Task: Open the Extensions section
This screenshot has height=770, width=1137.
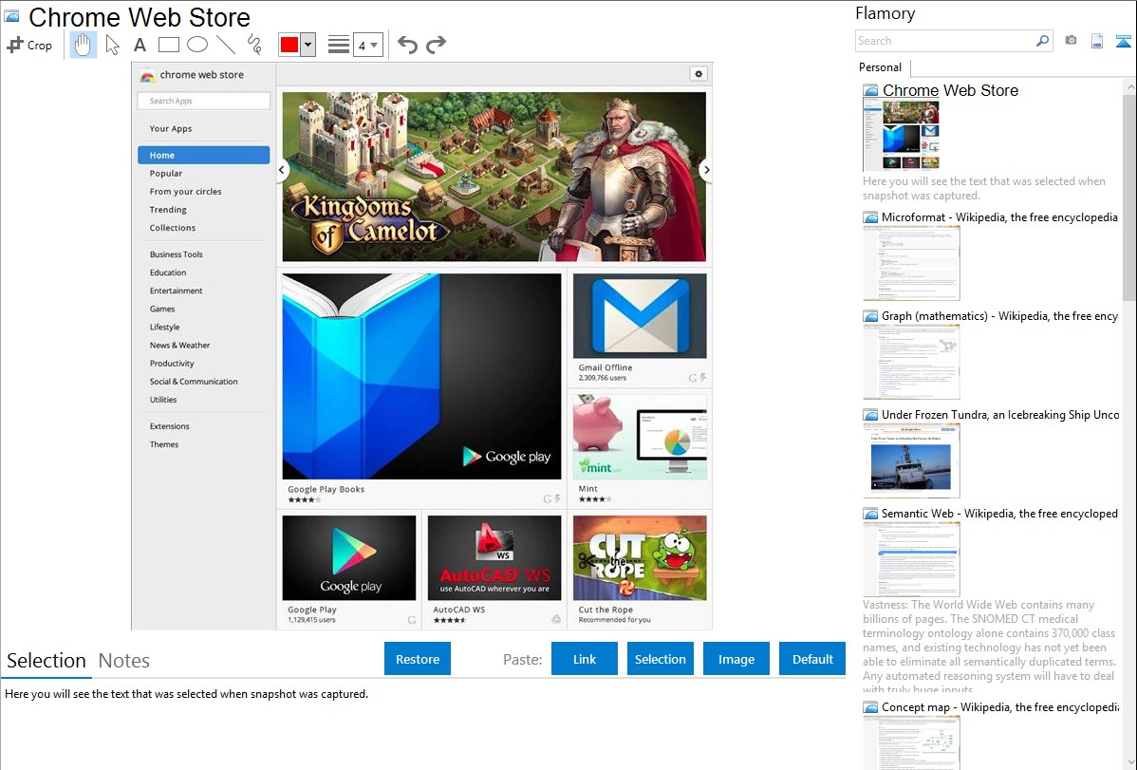Action: click(169, 426)
